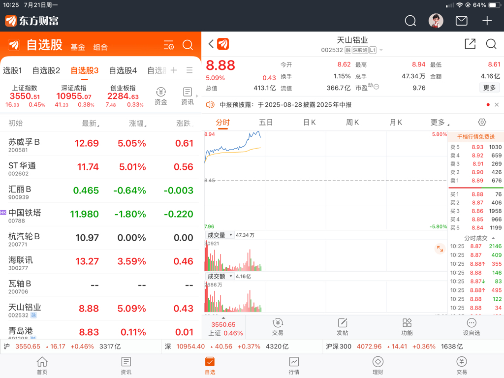Expand stock tag dropdown beside 002532
Viewport: 504px width, 378px height.
pyautogui.click(x=381, y=50)
